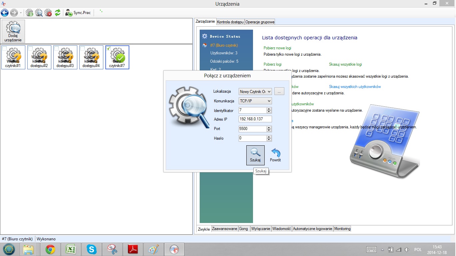The width and height of the screenshot is (456, 256).
Task: Click the blue back arrow in toolbar
Action: click(5, 13)
